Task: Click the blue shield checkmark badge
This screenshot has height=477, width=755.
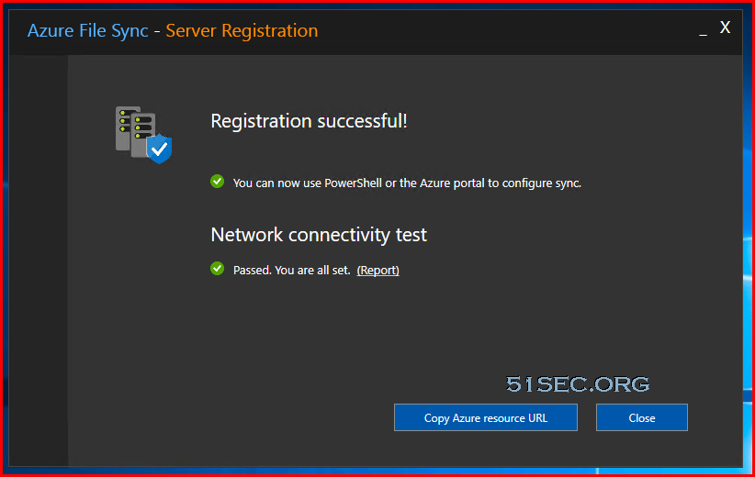Action: pyautogui.click(x=160, y=149)
